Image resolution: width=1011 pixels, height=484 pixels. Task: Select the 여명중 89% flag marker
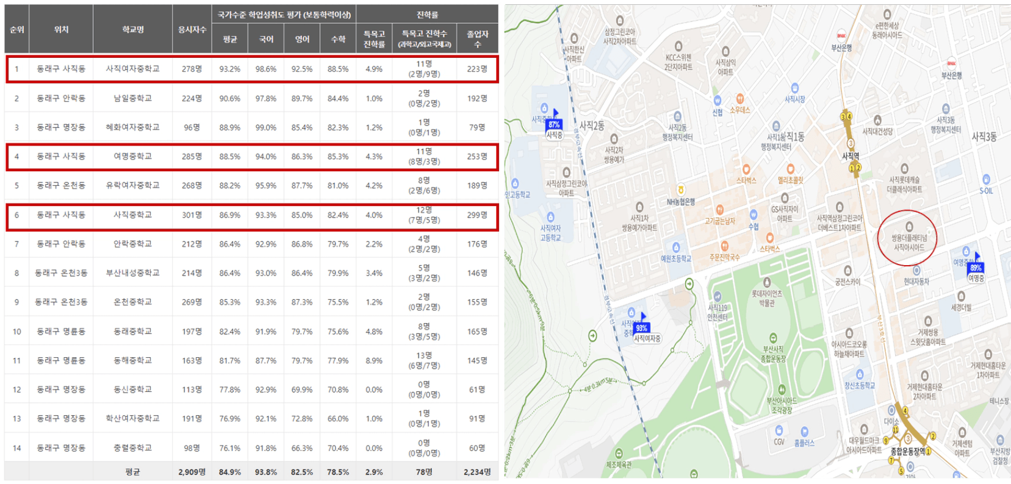(x=976, y=268)
